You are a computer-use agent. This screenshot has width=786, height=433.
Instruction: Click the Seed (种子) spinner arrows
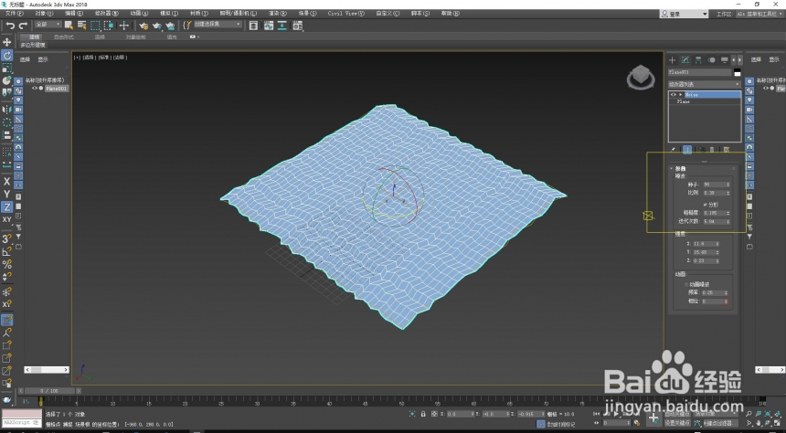[x=728, y=185]
